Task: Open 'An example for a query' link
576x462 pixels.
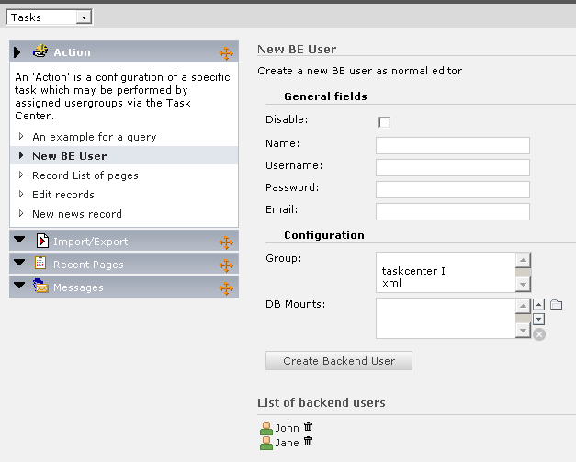Action: [x=94, y=137]
